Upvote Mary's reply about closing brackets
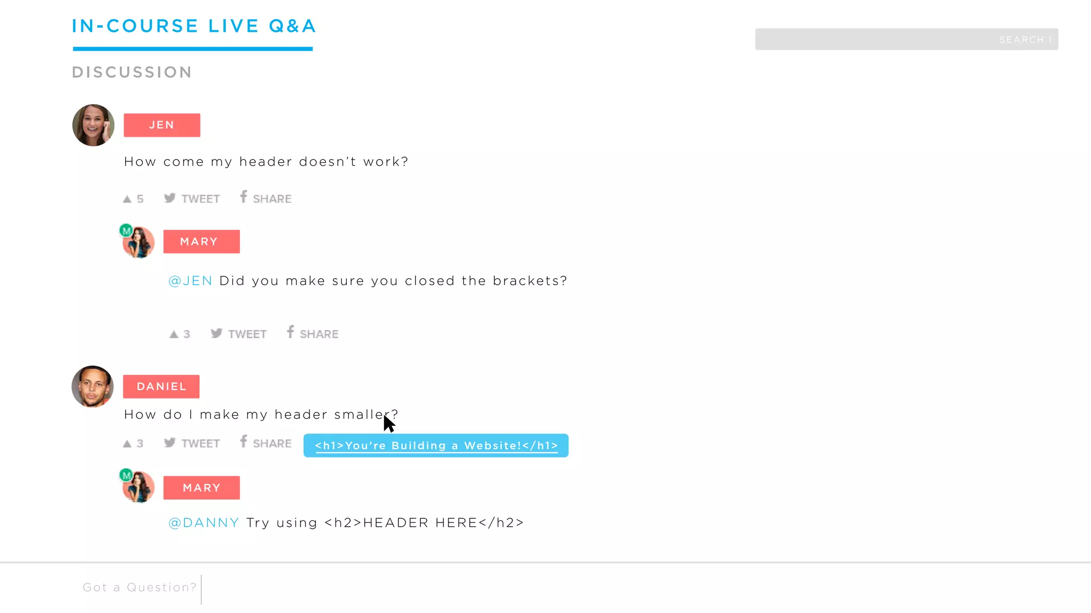Screen dimensions: 1091x613 (174, 334)
